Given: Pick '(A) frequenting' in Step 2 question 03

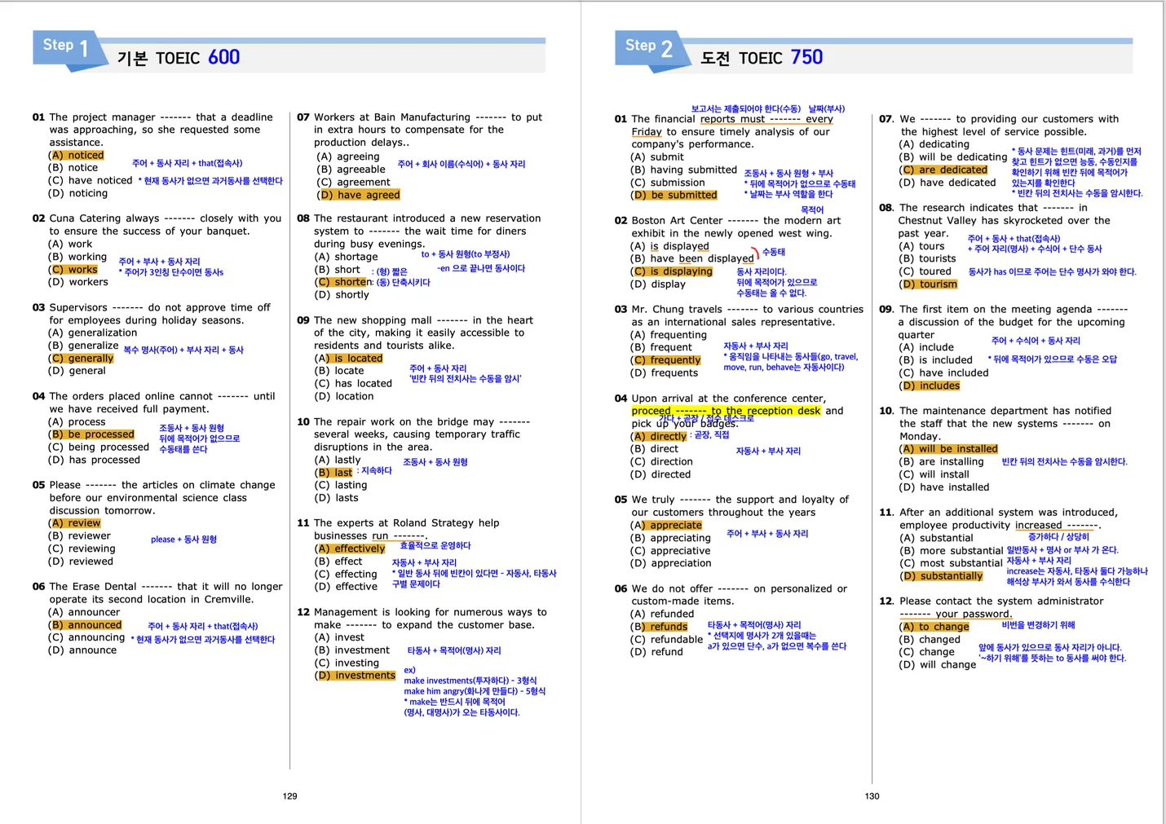Looking at the screenshot, I should point(669,335).
